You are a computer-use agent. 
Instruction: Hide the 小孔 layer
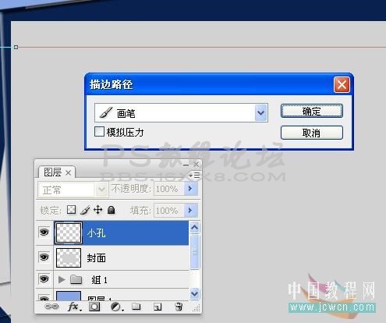tap(44, 232)
